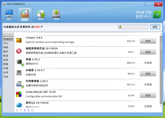Click the search field broom icon

pos(120,27)
